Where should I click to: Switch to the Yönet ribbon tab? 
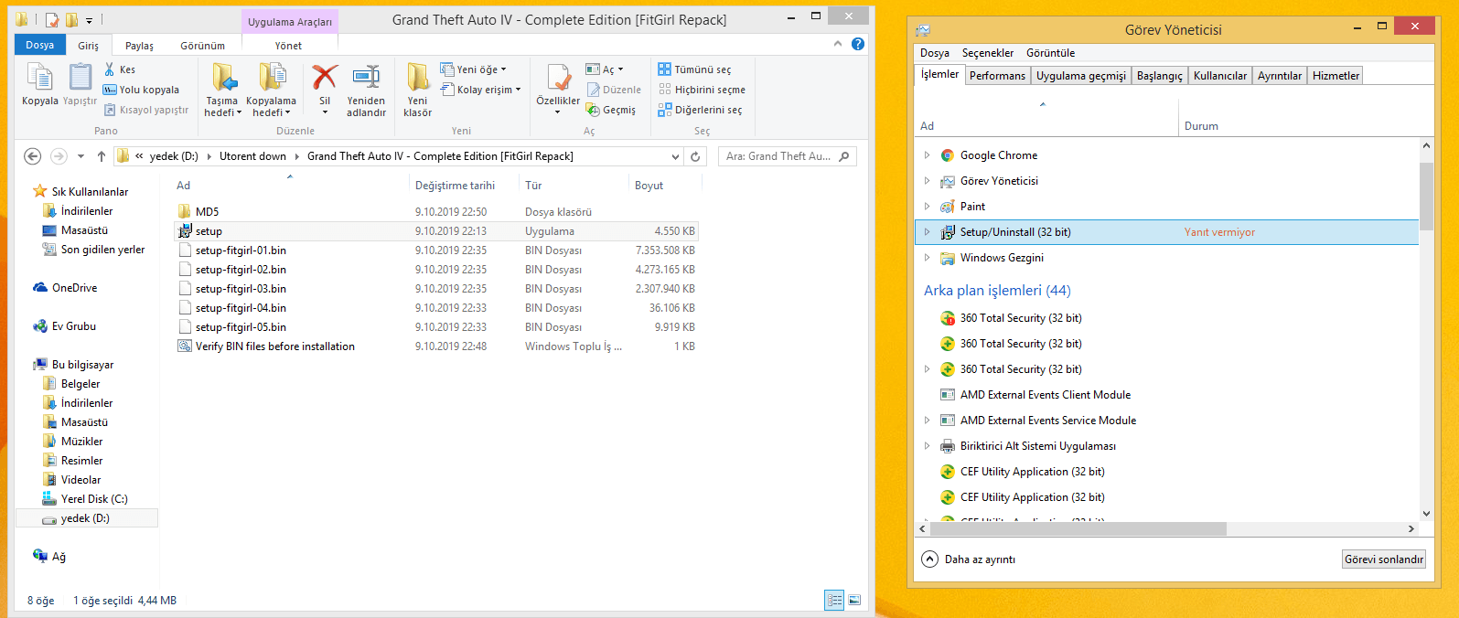[x=288, y=46]
